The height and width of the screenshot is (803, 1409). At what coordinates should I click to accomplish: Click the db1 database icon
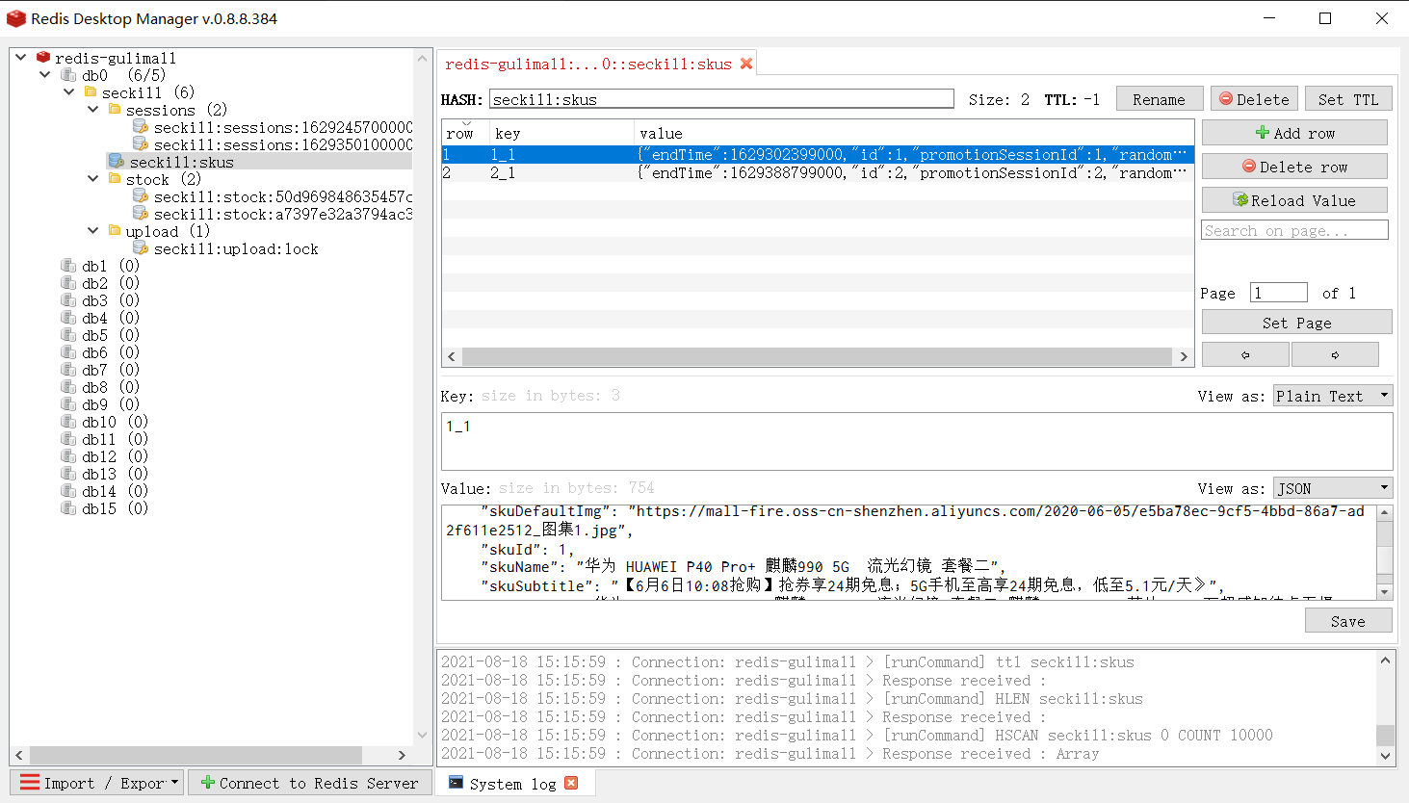[x=68, y=266]
